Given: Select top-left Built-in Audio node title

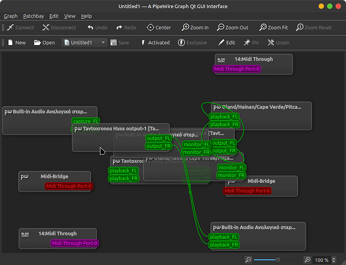Looking at the screenshot, I should click(x=50, y=111).
